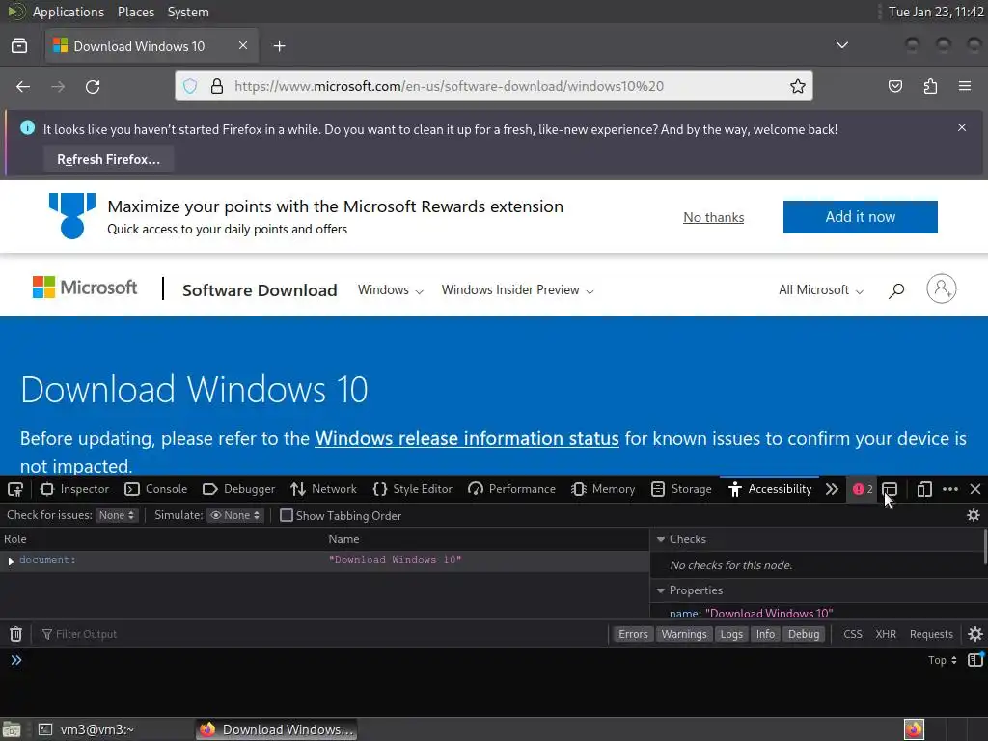Enable Show Tabbing Order checkbox
This screenshot has width=988, height=741.
tap(286, 515)
